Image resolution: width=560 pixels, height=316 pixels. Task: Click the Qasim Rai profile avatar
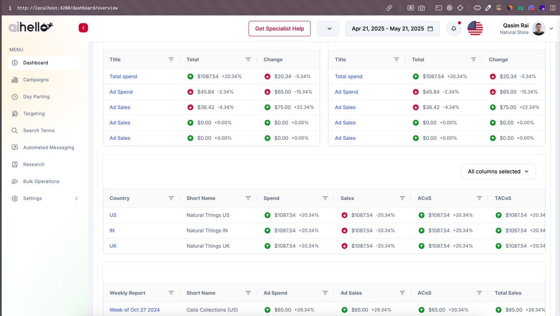(x=539, y=29)
